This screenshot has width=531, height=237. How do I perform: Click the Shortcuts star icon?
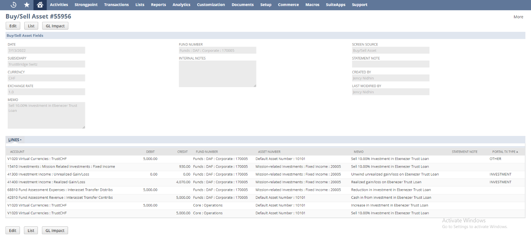pyautogui.click(x=27, y=5)
